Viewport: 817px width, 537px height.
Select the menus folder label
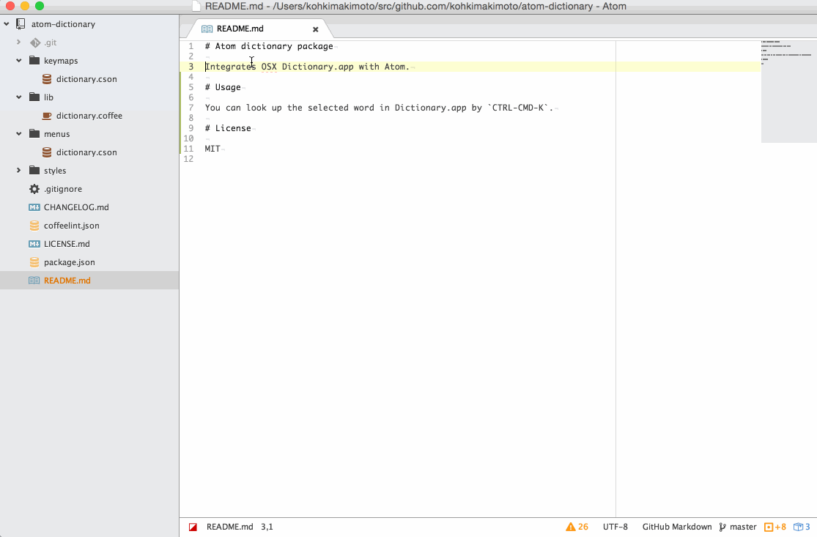tap(57, 134)
